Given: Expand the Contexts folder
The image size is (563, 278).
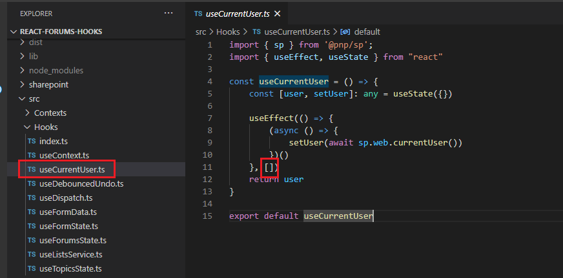Looking at the screenshot, I should 50,113.
